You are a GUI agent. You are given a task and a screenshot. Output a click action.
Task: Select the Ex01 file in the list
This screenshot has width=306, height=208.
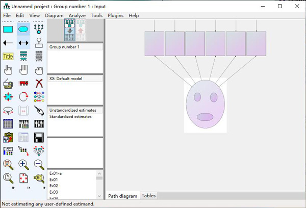[x=54, y=179]
